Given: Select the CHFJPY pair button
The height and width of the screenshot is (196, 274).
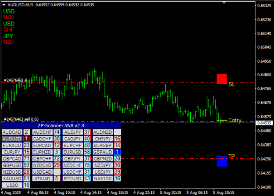Looking at the screenshot, I should point(103,139).
